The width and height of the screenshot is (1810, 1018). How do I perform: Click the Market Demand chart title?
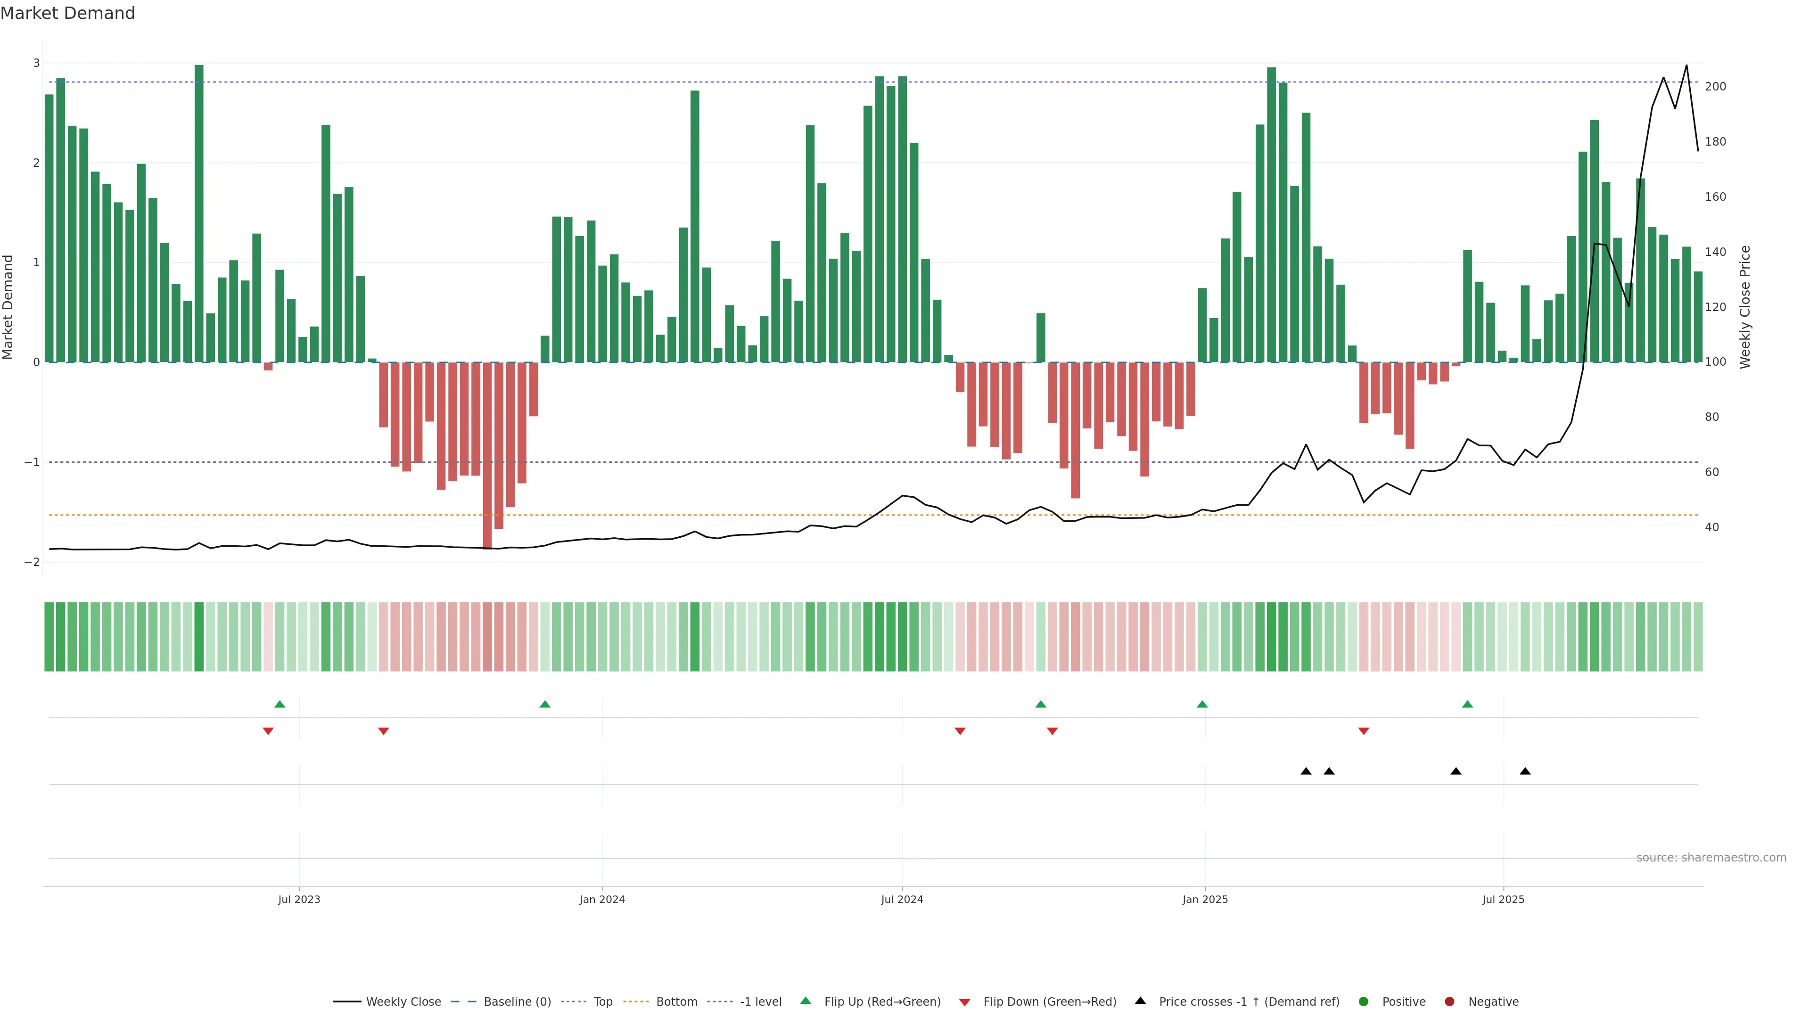point(67,13)
